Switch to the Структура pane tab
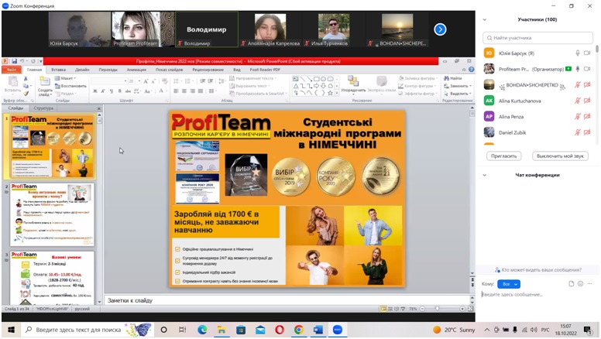 (x=43, y=108)
